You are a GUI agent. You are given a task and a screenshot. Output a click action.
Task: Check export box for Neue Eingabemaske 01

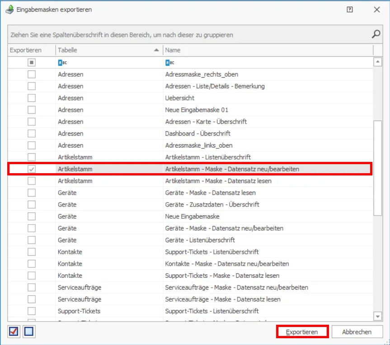coord(32,110)
